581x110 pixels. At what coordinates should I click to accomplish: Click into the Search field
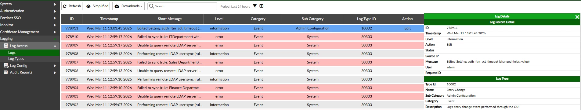[182, 6]
